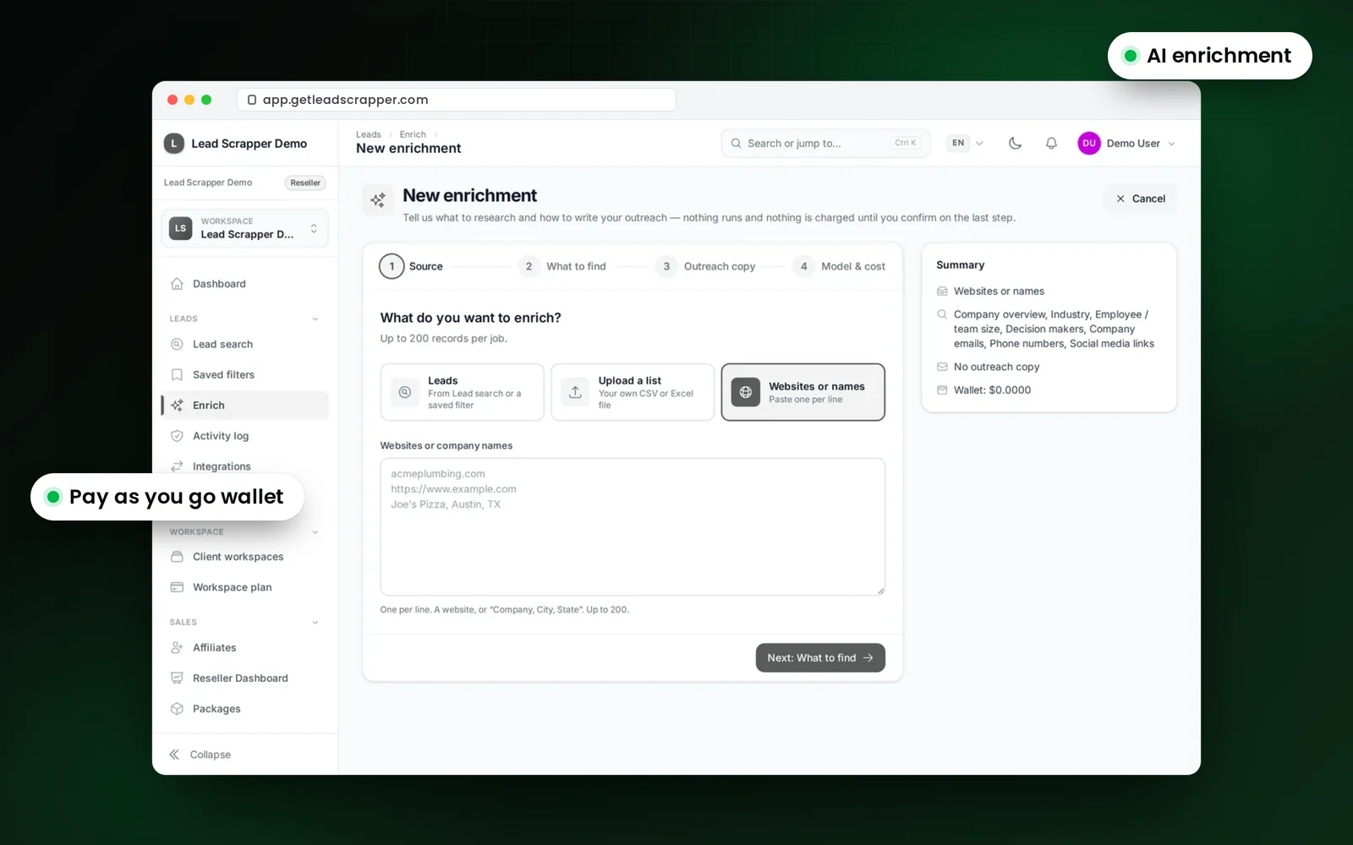Open Reseller Dashboard in sidebar
The height and width of the screenshot is (845, 1353).
coord(244,678)
